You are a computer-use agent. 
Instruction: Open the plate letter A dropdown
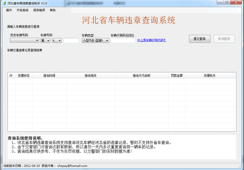click(x=57, y=40)
